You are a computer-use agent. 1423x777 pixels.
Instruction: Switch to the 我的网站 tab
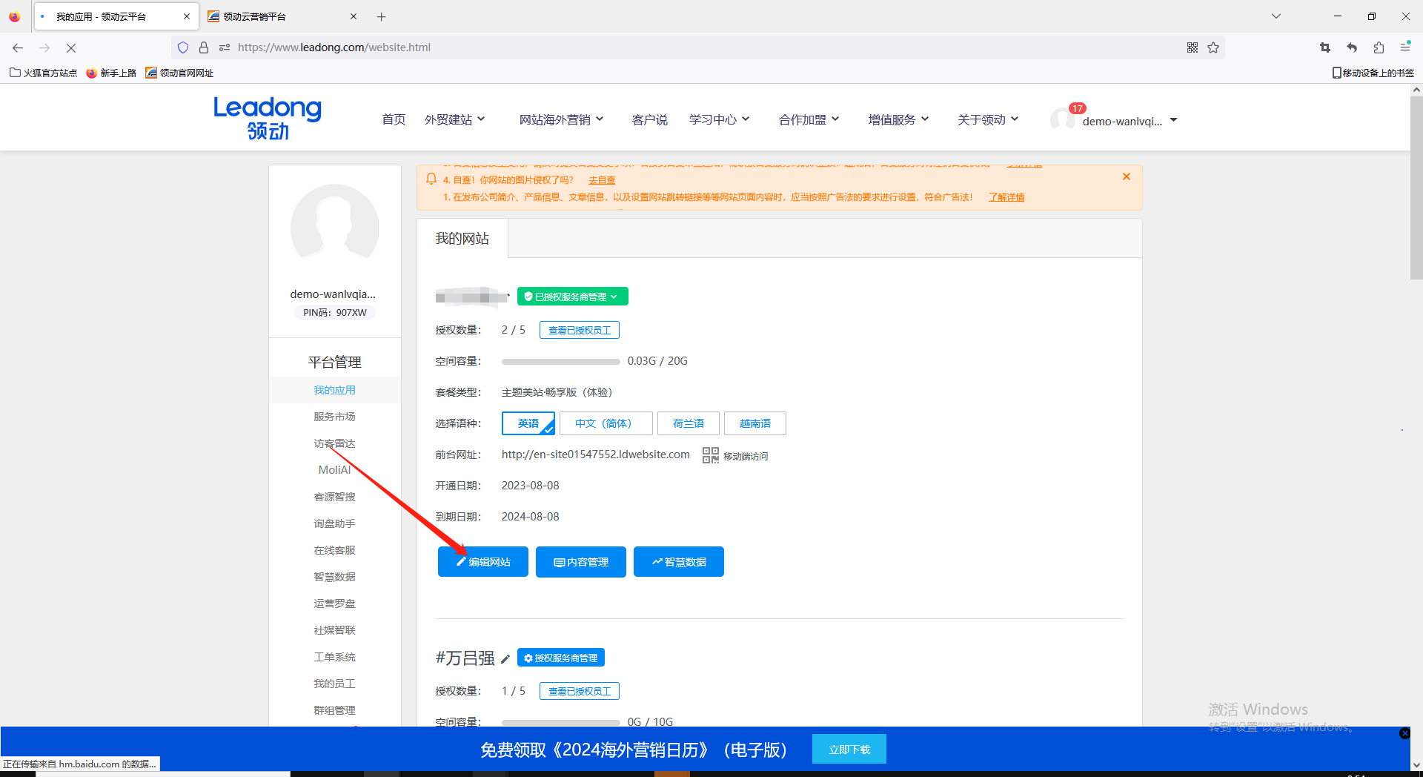462,238
